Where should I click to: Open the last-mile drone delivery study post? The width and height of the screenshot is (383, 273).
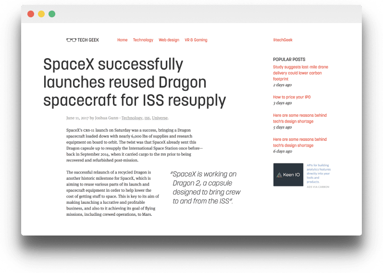(300, 73)
